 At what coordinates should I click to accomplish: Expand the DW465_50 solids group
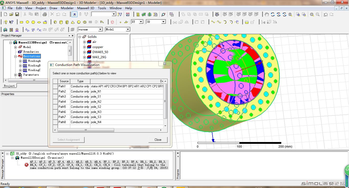point(84,52)
